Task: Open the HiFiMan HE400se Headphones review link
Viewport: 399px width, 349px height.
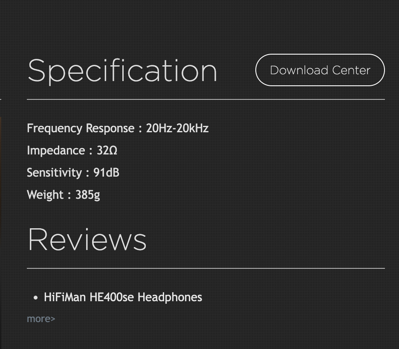Action: point(123,297)
